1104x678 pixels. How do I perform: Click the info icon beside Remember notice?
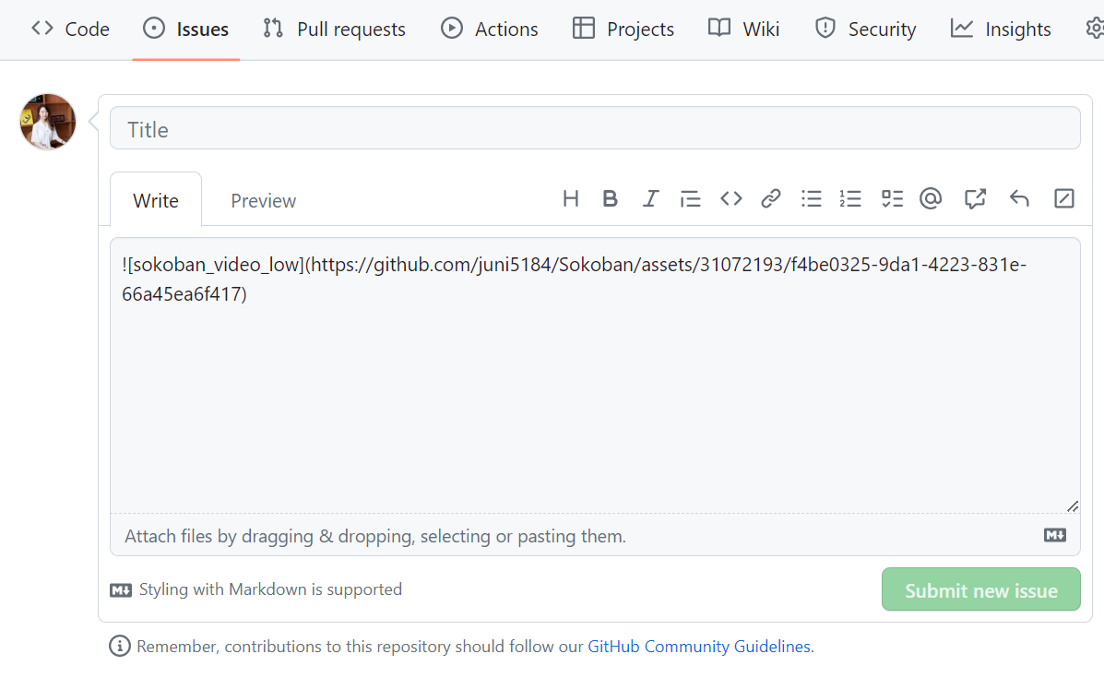[x=120, y=646]
